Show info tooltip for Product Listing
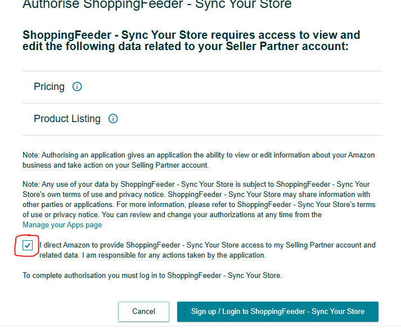The width and height of the screenshot is (401, 328). point(113,119)
